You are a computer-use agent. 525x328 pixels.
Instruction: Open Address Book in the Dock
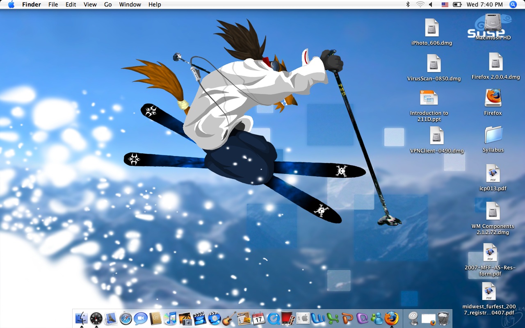pos(155,318)
